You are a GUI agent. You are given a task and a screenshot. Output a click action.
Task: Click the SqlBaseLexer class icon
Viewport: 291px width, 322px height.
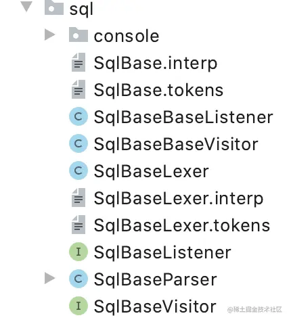pos(79,170)
